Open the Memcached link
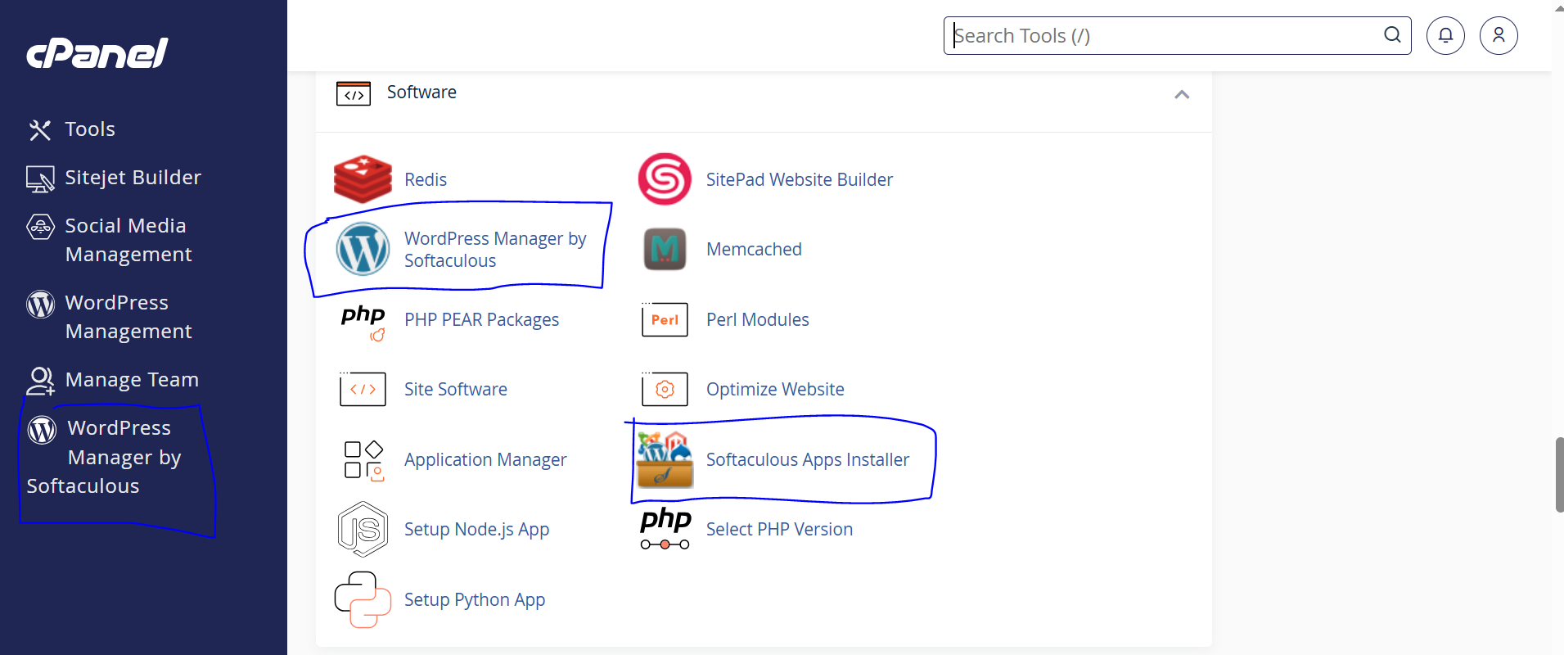 (754, 249)
